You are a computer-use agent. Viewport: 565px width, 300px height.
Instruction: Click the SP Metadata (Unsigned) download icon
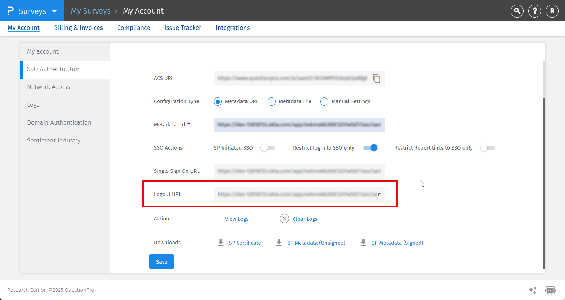[279, 243]
